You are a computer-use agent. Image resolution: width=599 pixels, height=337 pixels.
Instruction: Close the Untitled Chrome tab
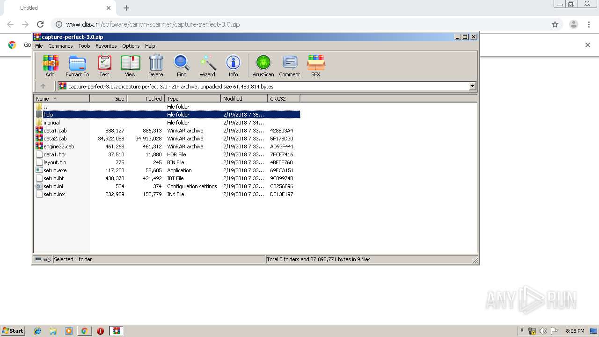coord(109,8)
